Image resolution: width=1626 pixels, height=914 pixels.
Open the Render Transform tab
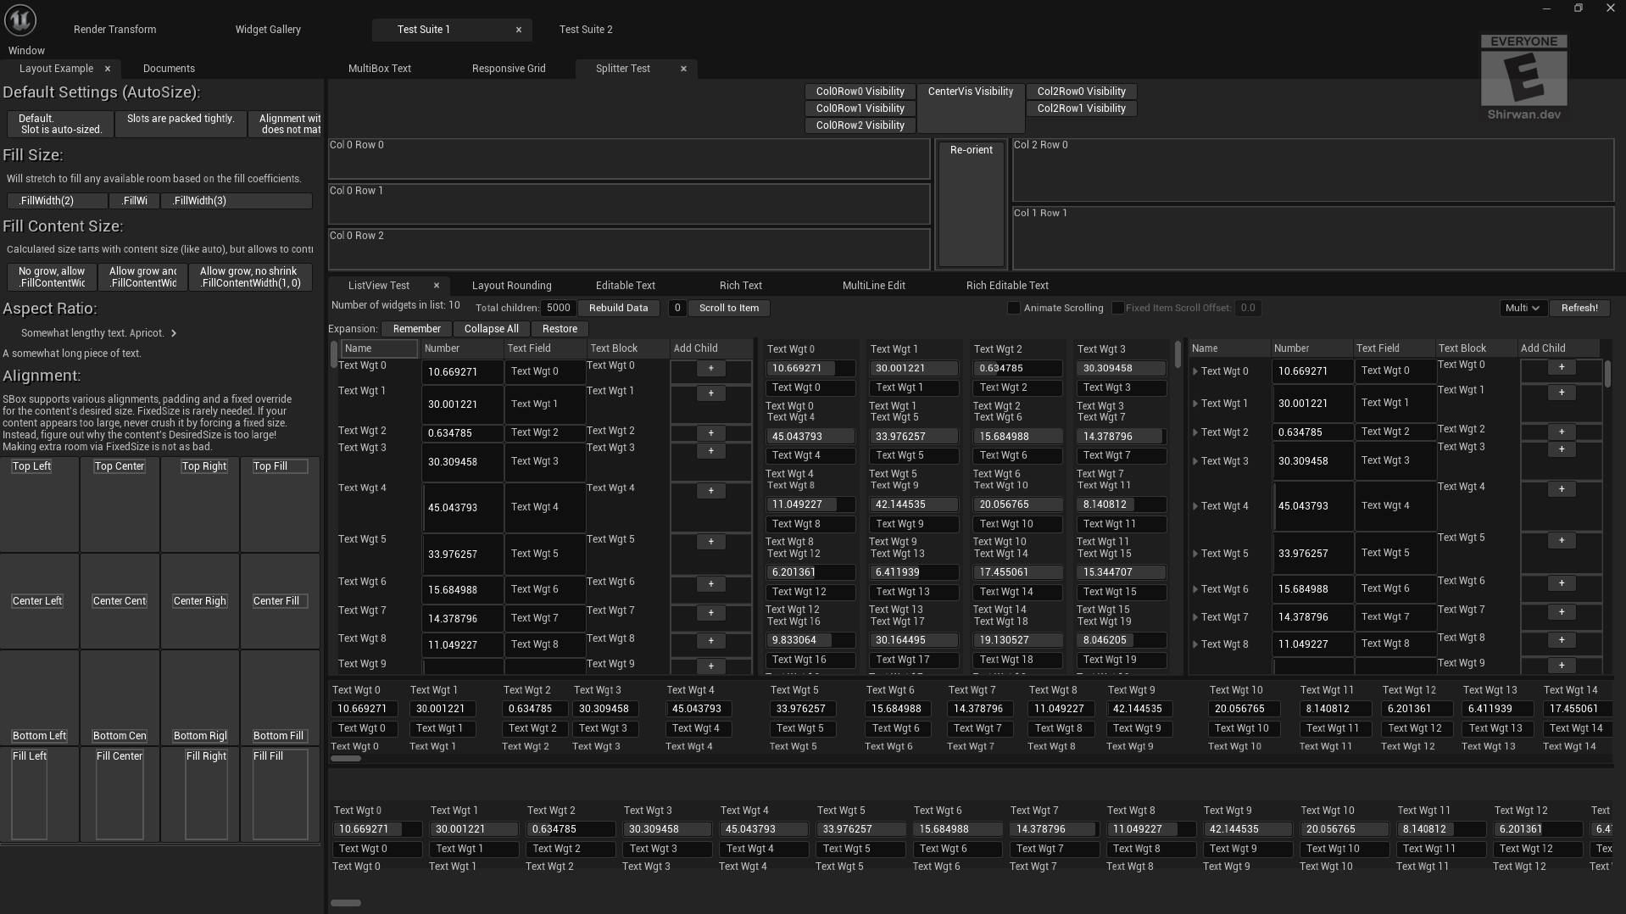click(x=114, y=30)
